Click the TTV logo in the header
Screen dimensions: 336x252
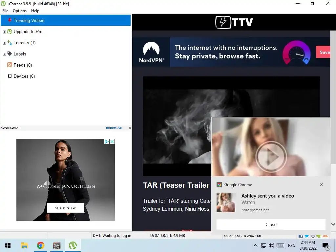coord(234,22)
